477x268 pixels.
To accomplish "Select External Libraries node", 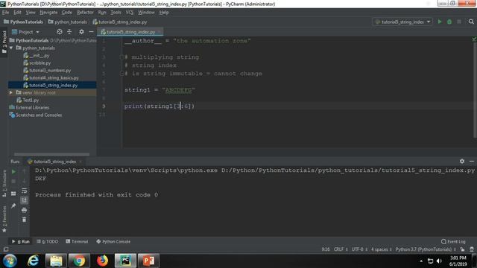I will pyautogui.click(x=32, y=107).
